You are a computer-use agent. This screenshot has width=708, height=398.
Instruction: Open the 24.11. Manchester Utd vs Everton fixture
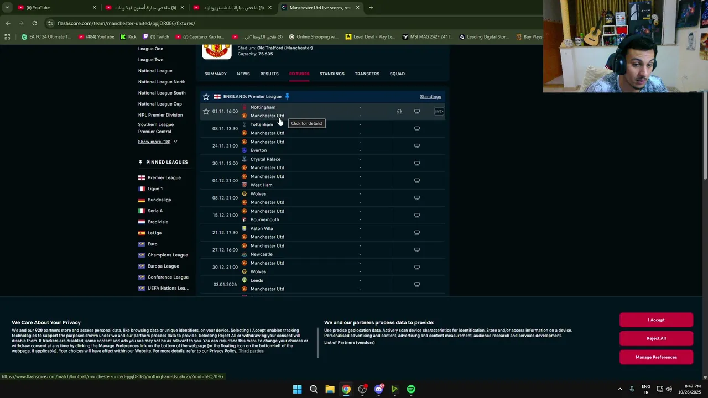coord(322,146)
